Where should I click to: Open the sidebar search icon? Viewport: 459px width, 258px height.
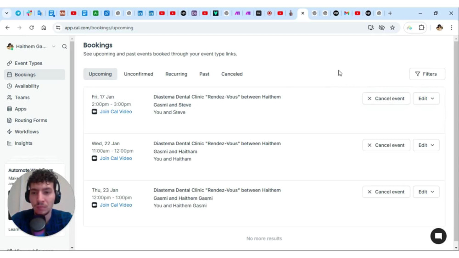pyautogui.click(x=64, y=46)
